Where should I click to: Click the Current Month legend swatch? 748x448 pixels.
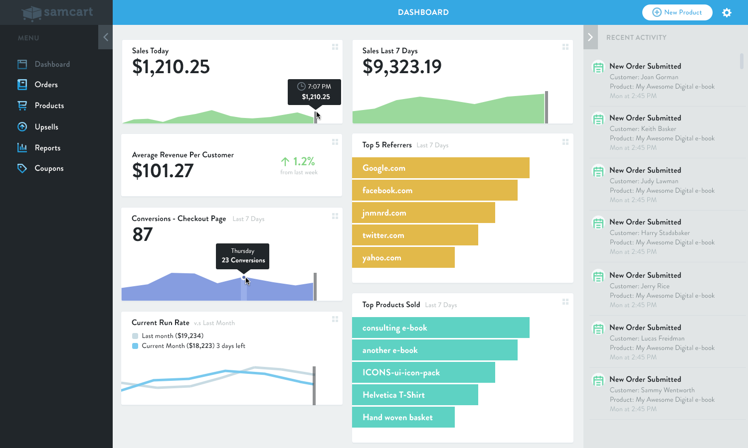[135, 346]
